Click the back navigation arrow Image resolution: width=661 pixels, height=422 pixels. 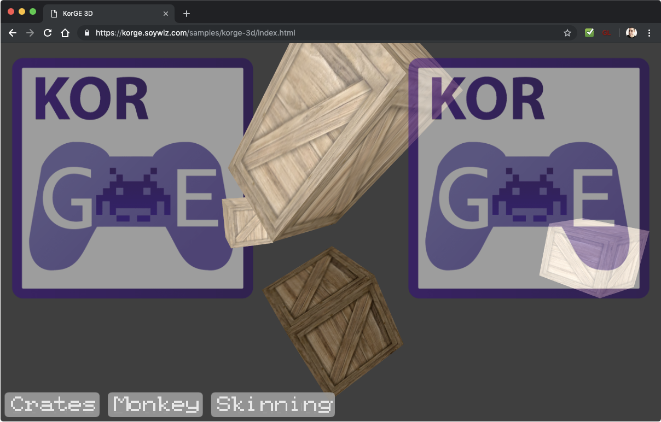(x=12, y=32)
